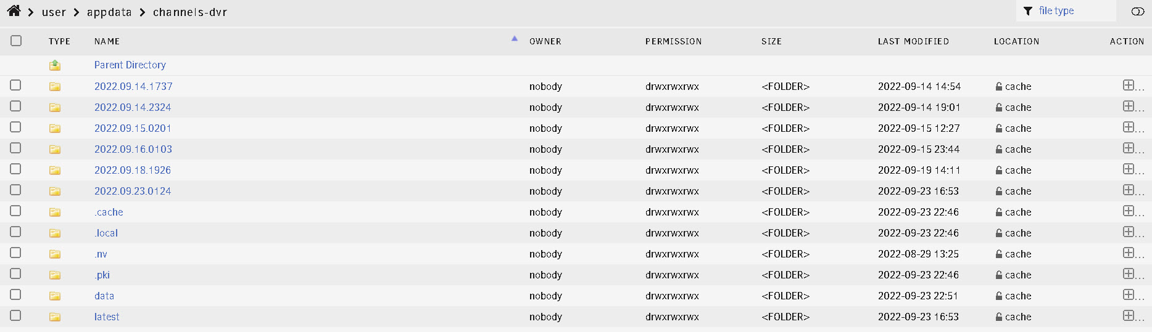Navigate to user in breadcrumb path
This screenshot has height=332, width=1152.
click(54, 12)
